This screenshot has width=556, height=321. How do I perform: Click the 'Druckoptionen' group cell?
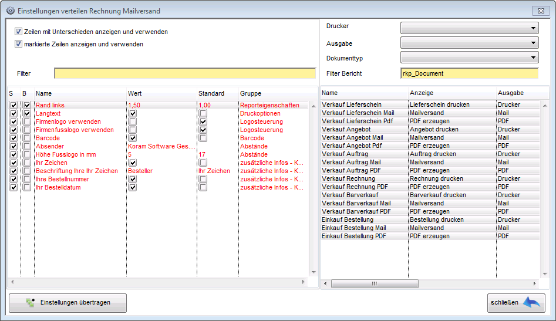click(260, 113)
